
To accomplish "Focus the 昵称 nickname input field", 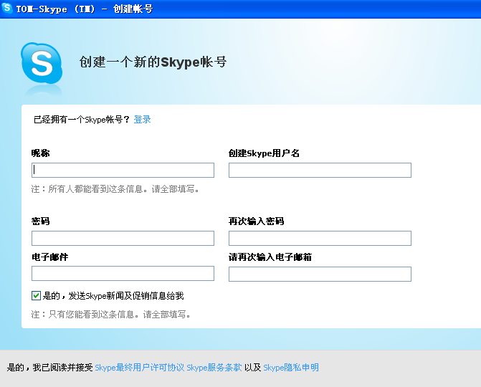I will point(123,170).
